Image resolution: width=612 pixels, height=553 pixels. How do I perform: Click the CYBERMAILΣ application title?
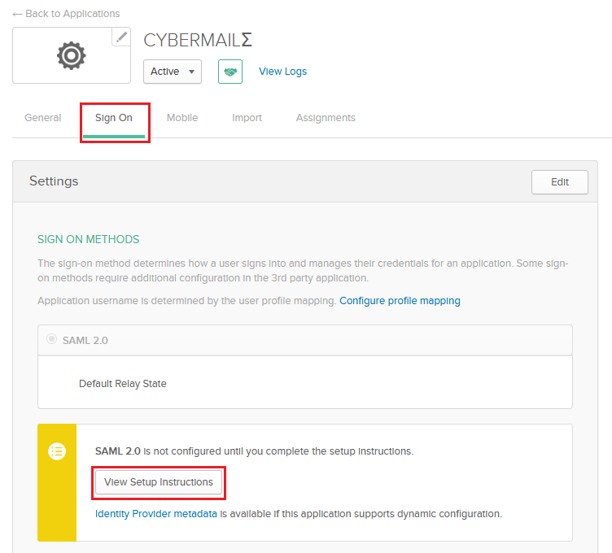pos(198,40)
